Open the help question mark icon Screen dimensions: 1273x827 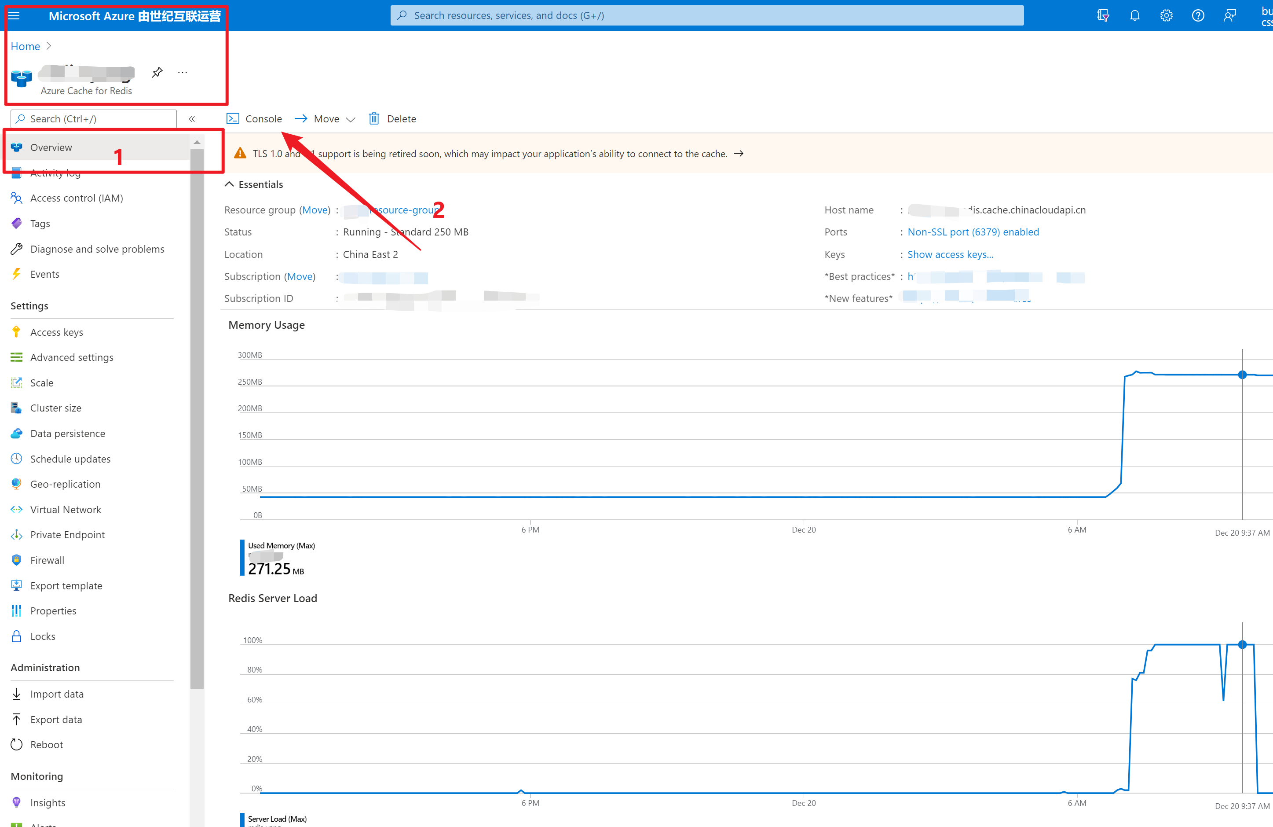click(1198, 15)
